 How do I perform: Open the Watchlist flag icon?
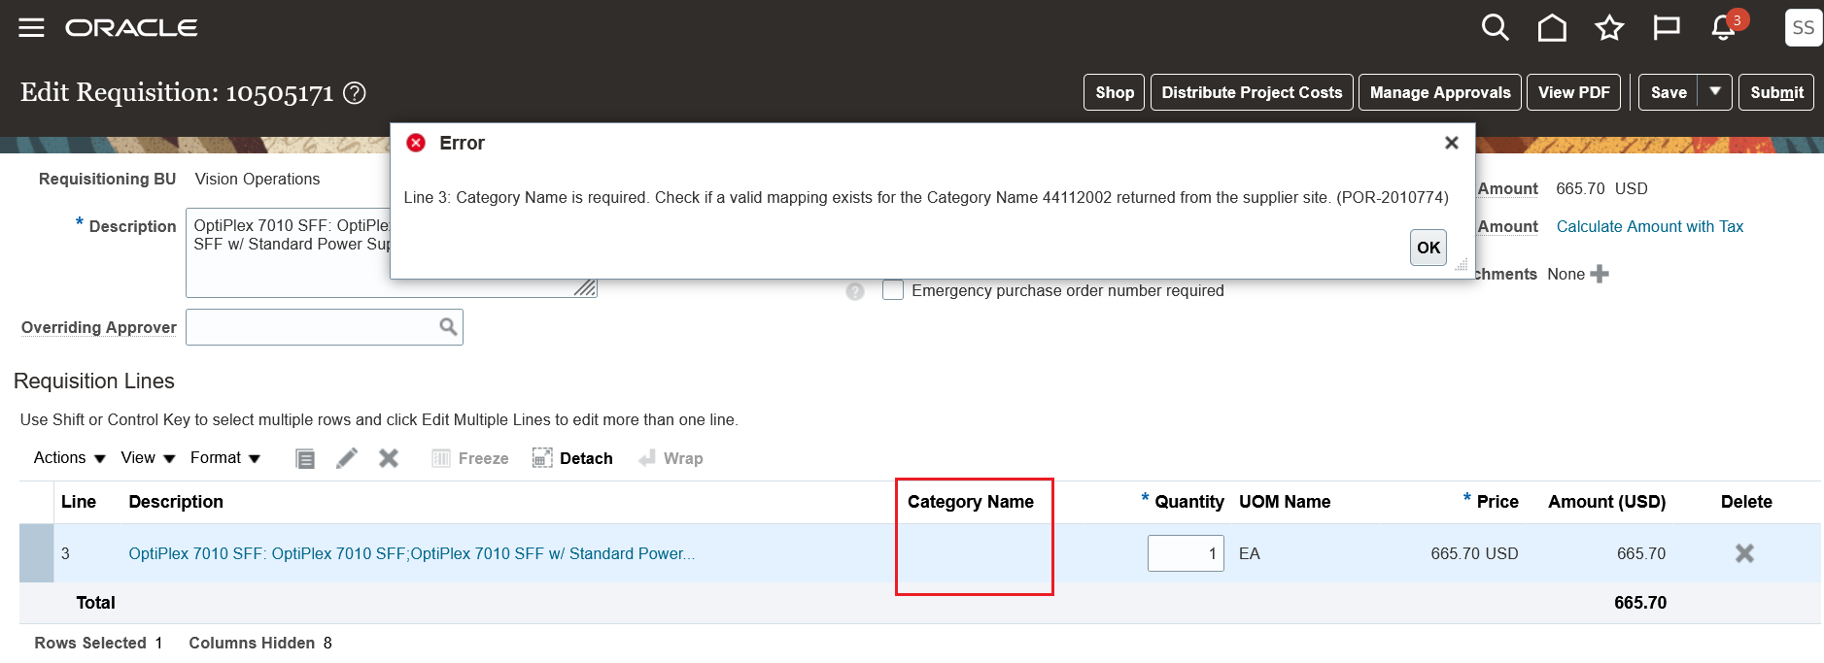click(x=1667, y=27)
